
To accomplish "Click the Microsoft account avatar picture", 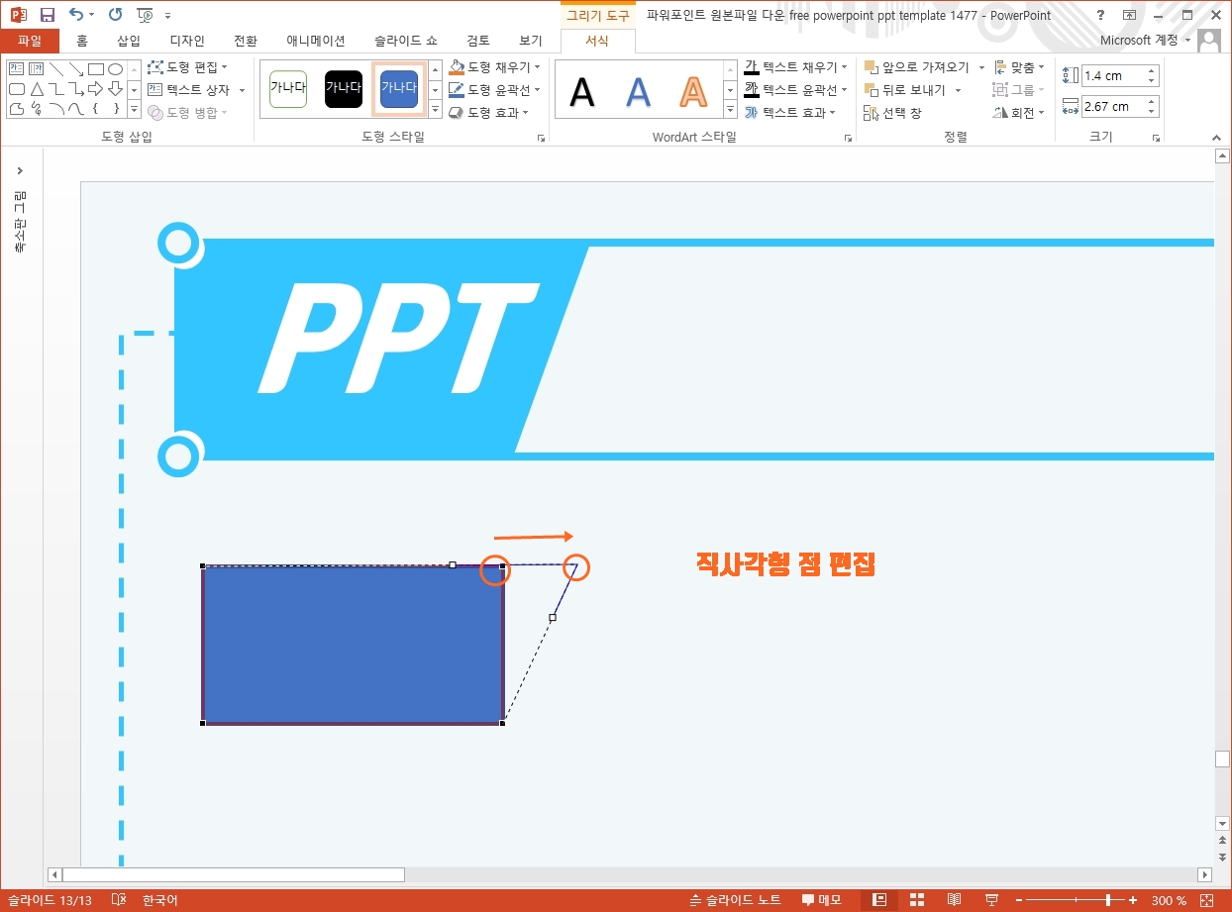I will (x=1209, y=41).
